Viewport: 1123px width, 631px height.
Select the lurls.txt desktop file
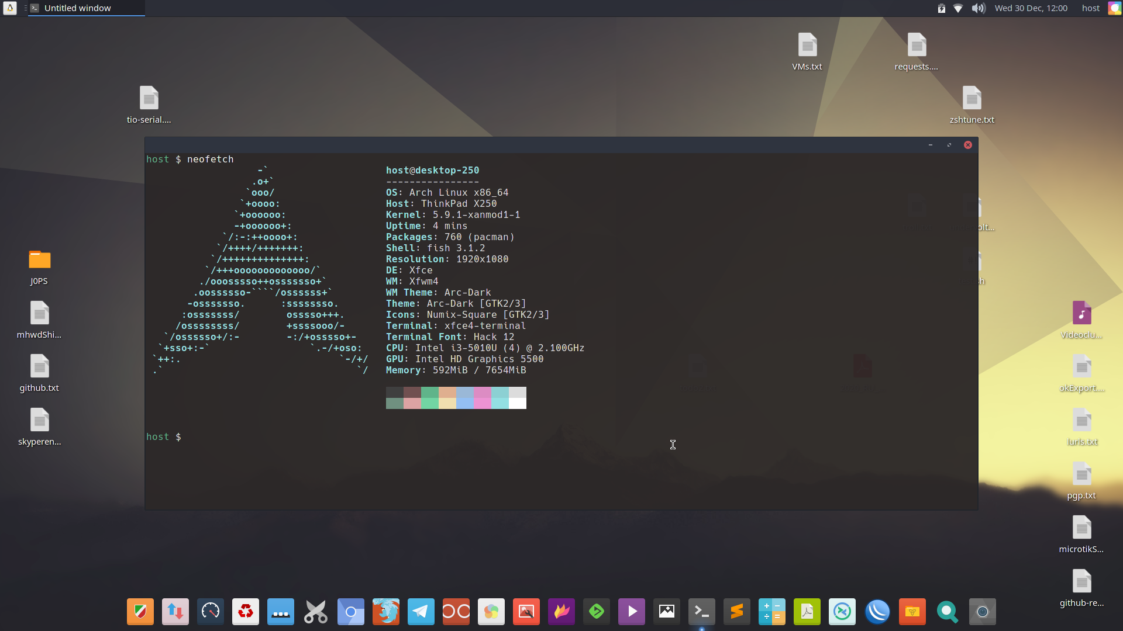[1081, 428]
